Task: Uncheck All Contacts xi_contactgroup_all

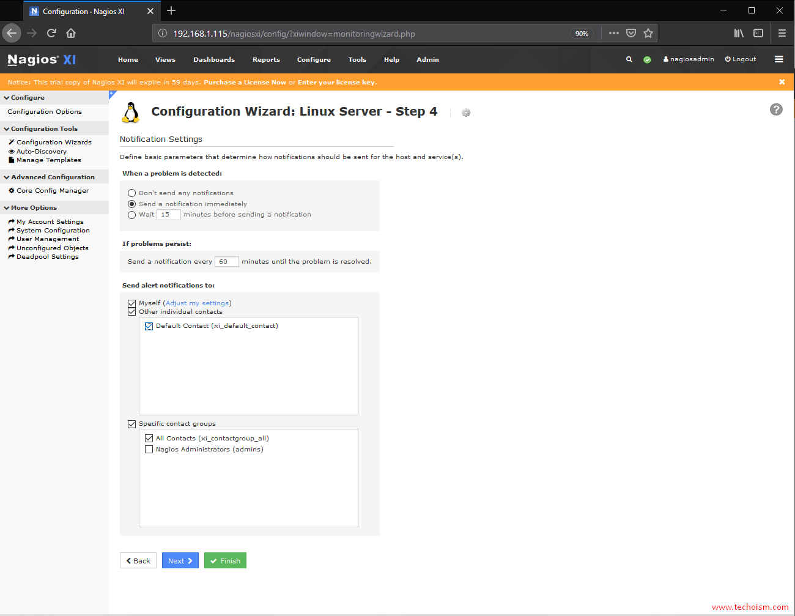Action: click(x=149, y=439)
